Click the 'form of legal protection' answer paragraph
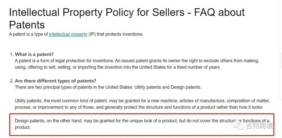Screen dimensions: 282x138 click(137, 61)
